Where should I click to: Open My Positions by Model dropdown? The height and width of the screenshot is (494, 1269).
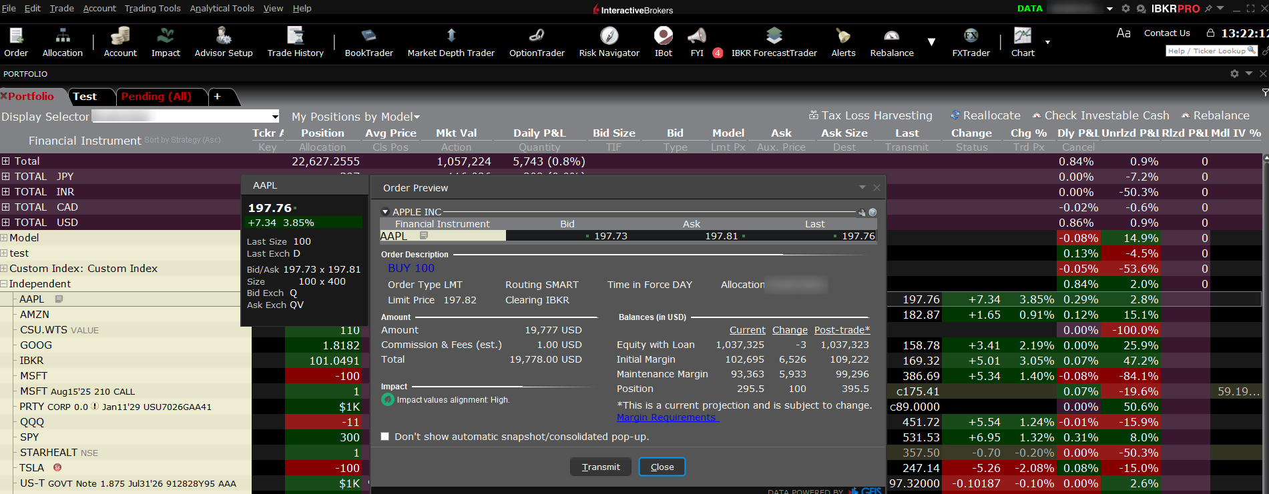coord(356,117)
